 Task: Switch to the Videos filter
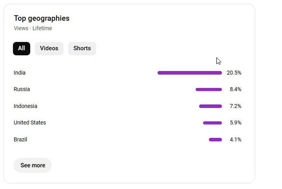point(49,48)
